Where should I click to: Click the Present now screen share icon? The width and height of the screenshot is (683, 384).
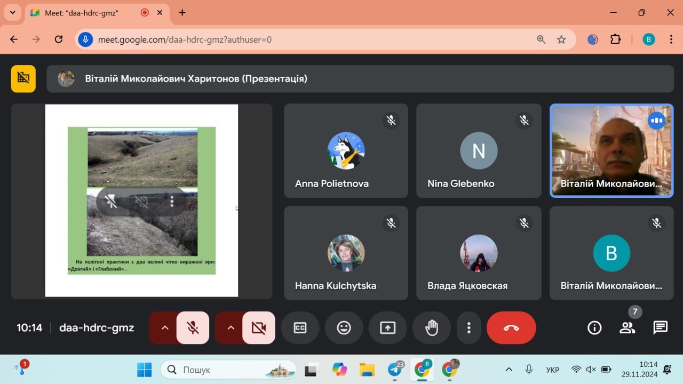pos(387,327)
